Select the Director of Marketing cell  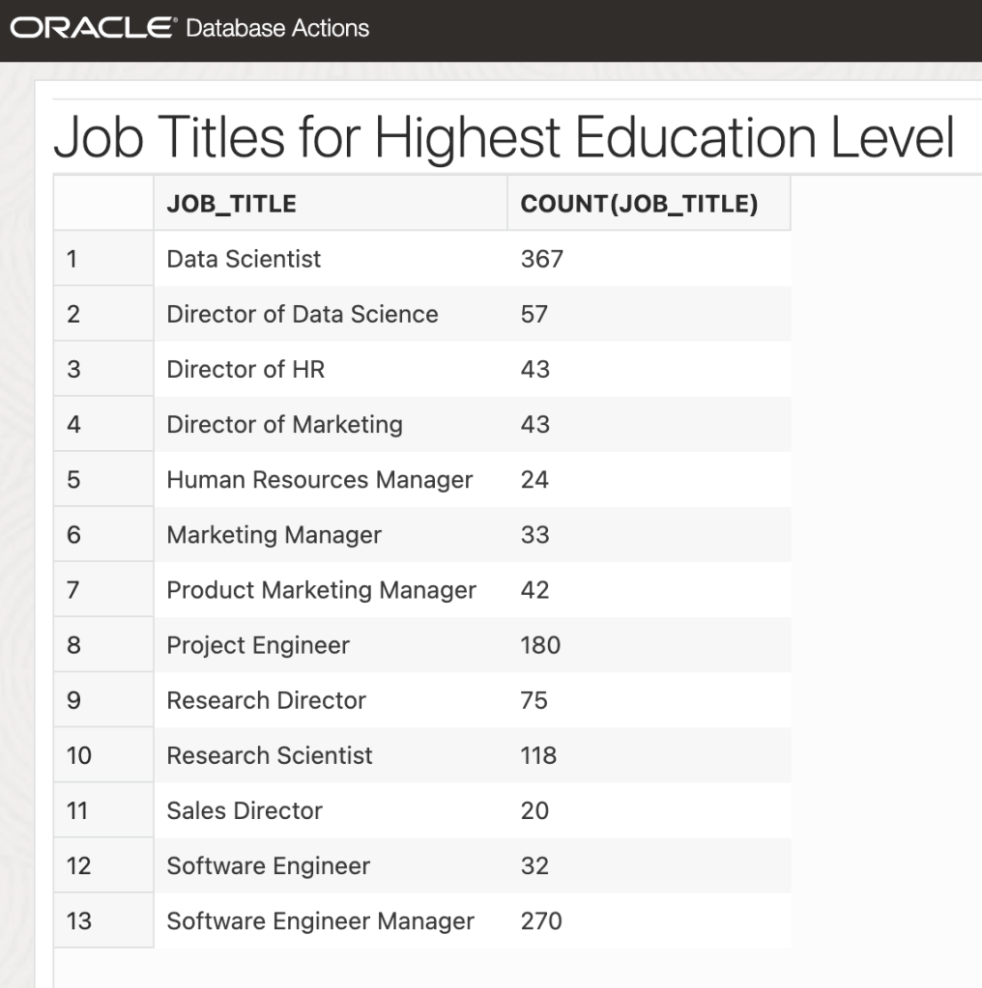(284, 424)
